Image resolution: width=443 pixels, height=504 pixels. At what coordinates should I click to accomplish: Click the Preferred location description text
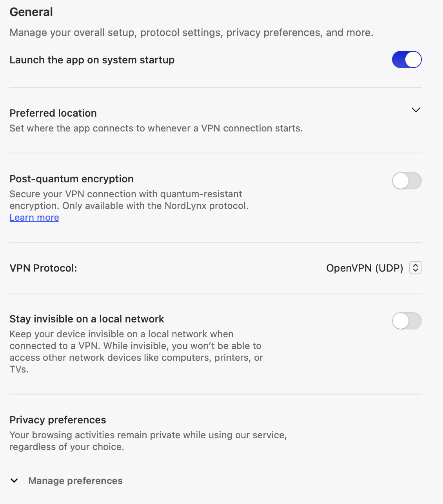coord(156,128)
